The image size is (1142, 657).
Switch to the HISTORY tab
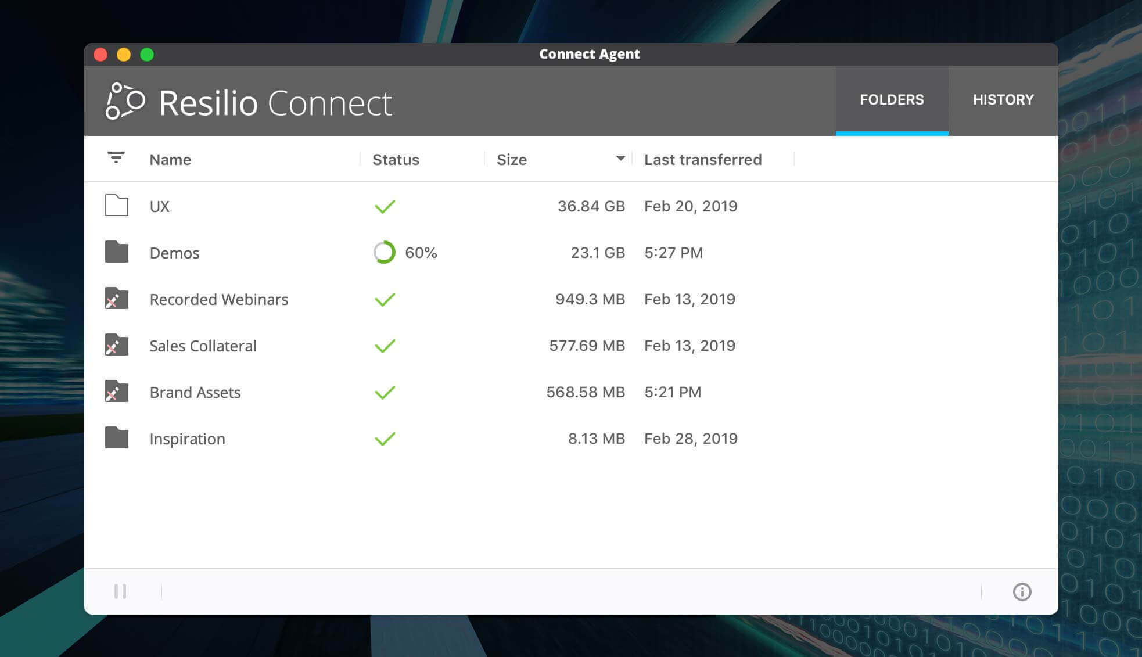[x=1003, y=100]
